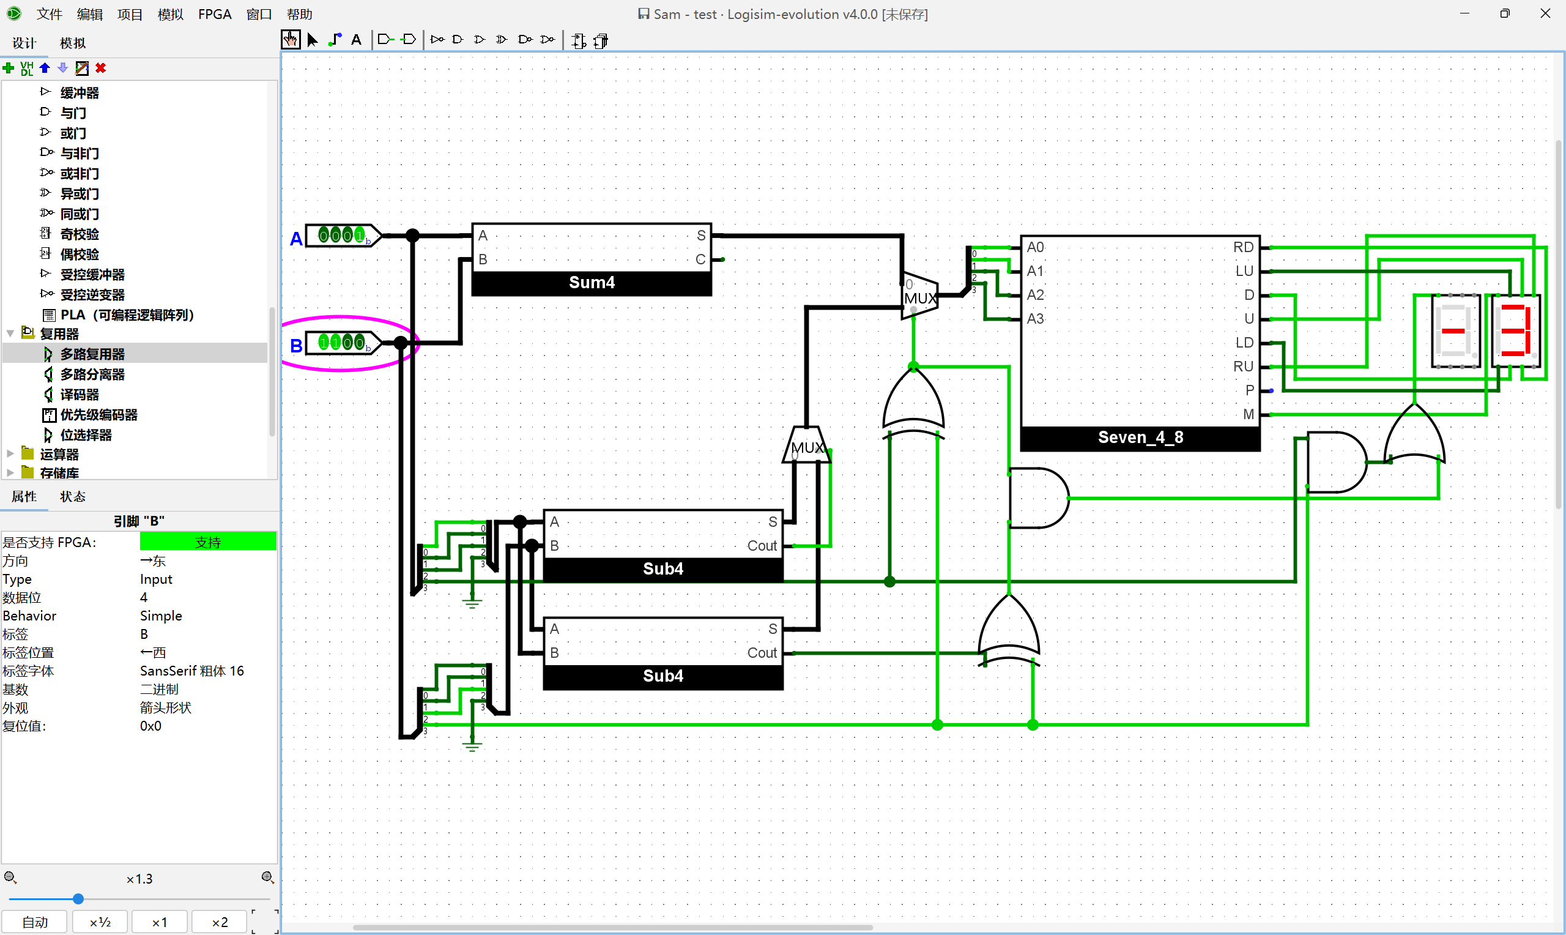Click the 自动 auto zoom button

(x=35, y=922)
